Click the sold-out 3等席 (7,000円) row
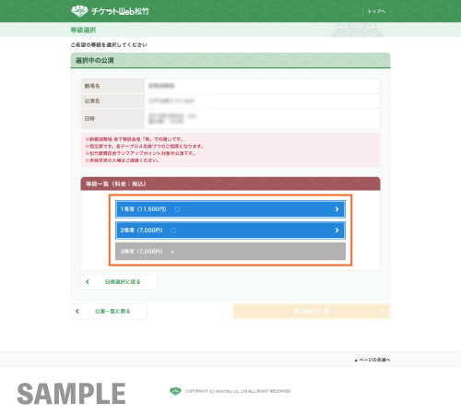The height and width of the screenshot is (415, 461). [x=230, y=252]
